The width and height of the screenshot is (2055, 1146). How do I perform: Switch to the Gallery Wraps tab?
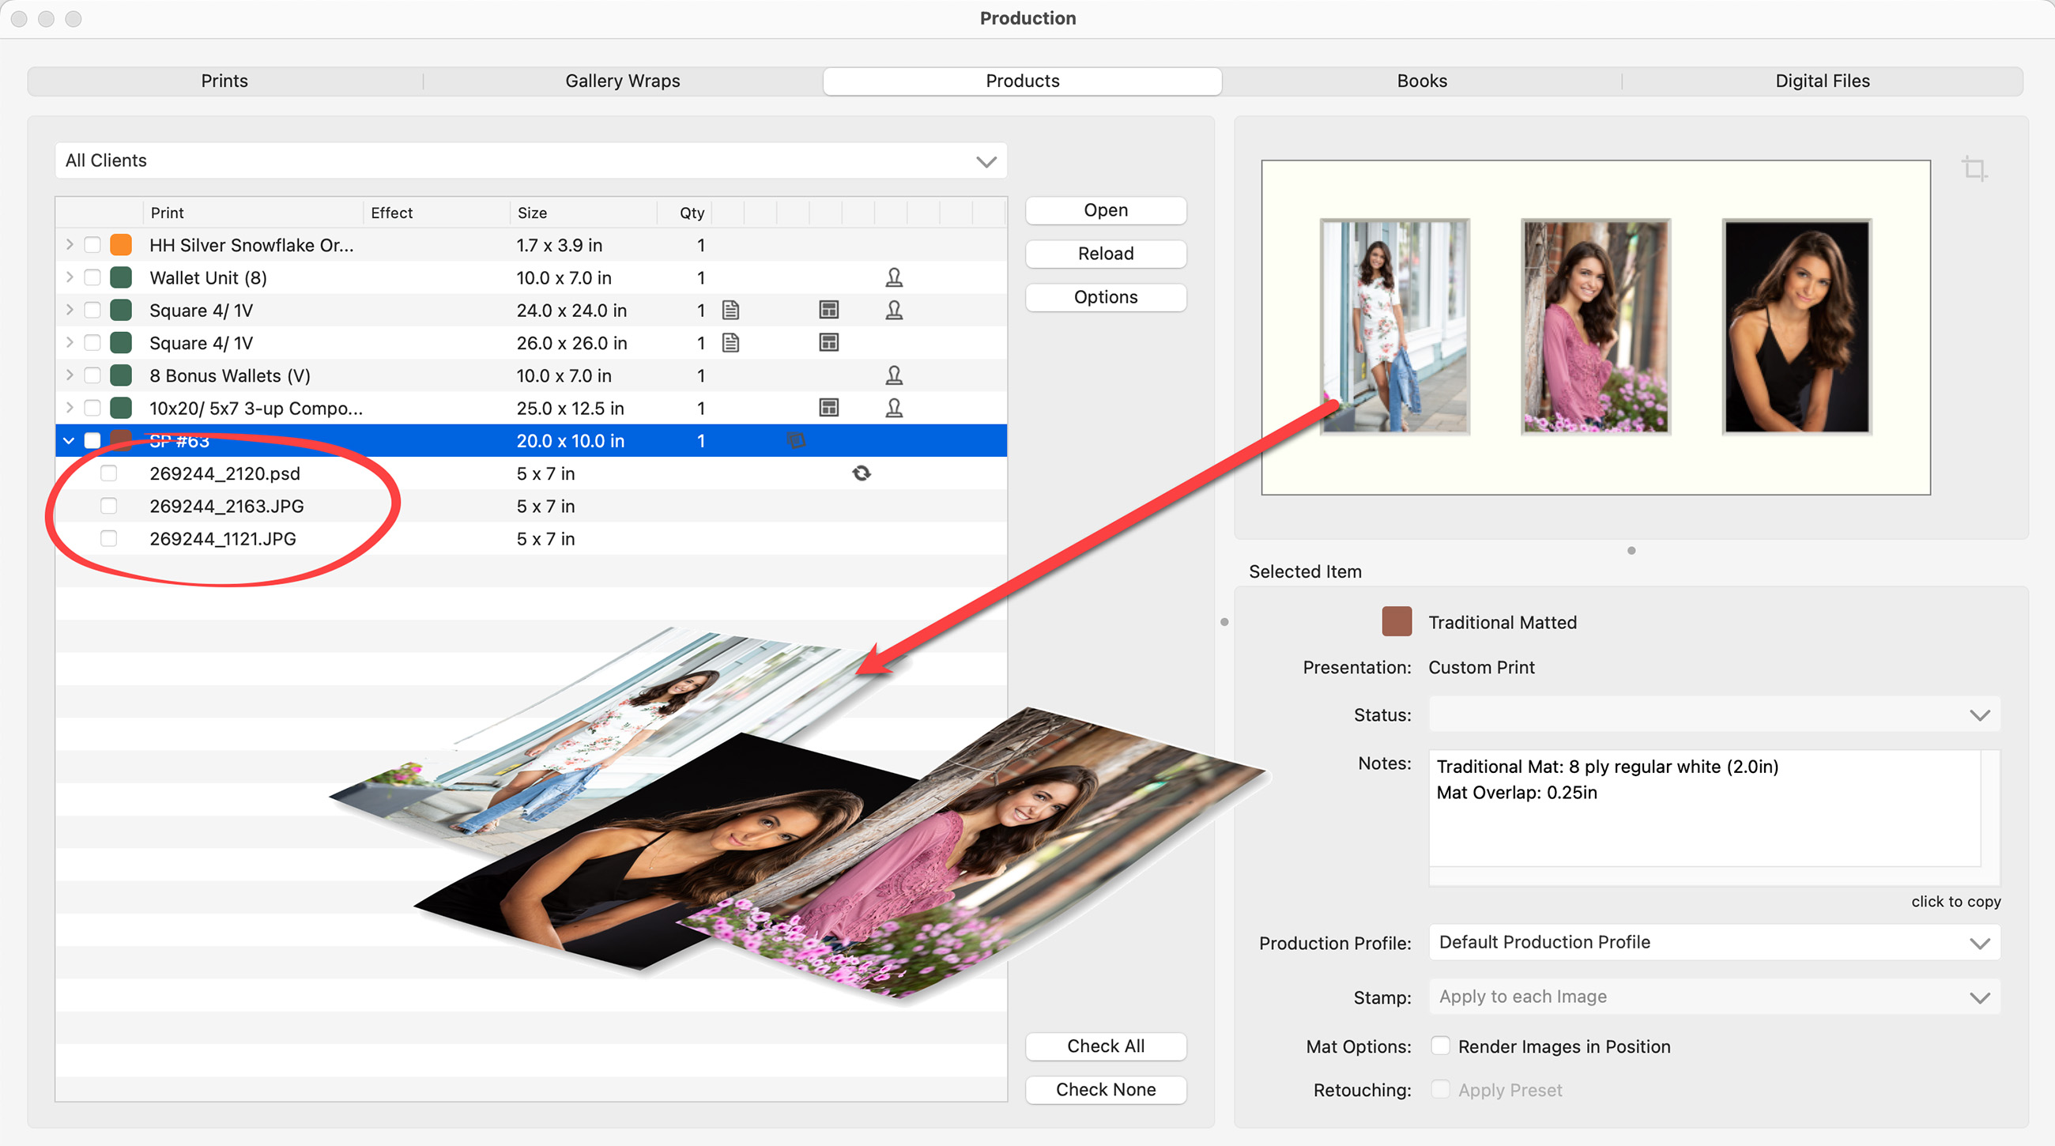point(622,81)
